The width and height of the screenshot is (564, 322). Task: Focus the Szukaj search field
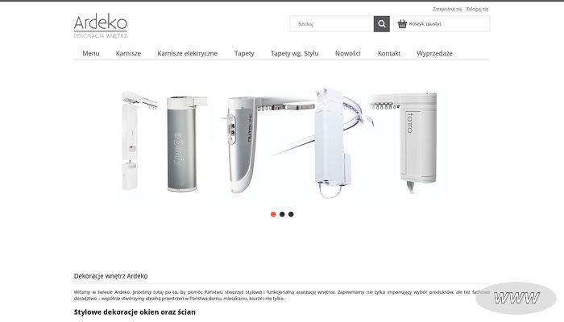(x=332, y=24)
